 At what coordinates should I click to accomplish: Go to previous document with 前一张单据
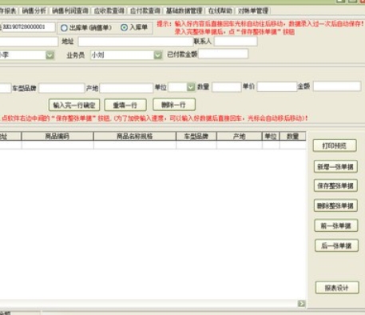(336, 225)
